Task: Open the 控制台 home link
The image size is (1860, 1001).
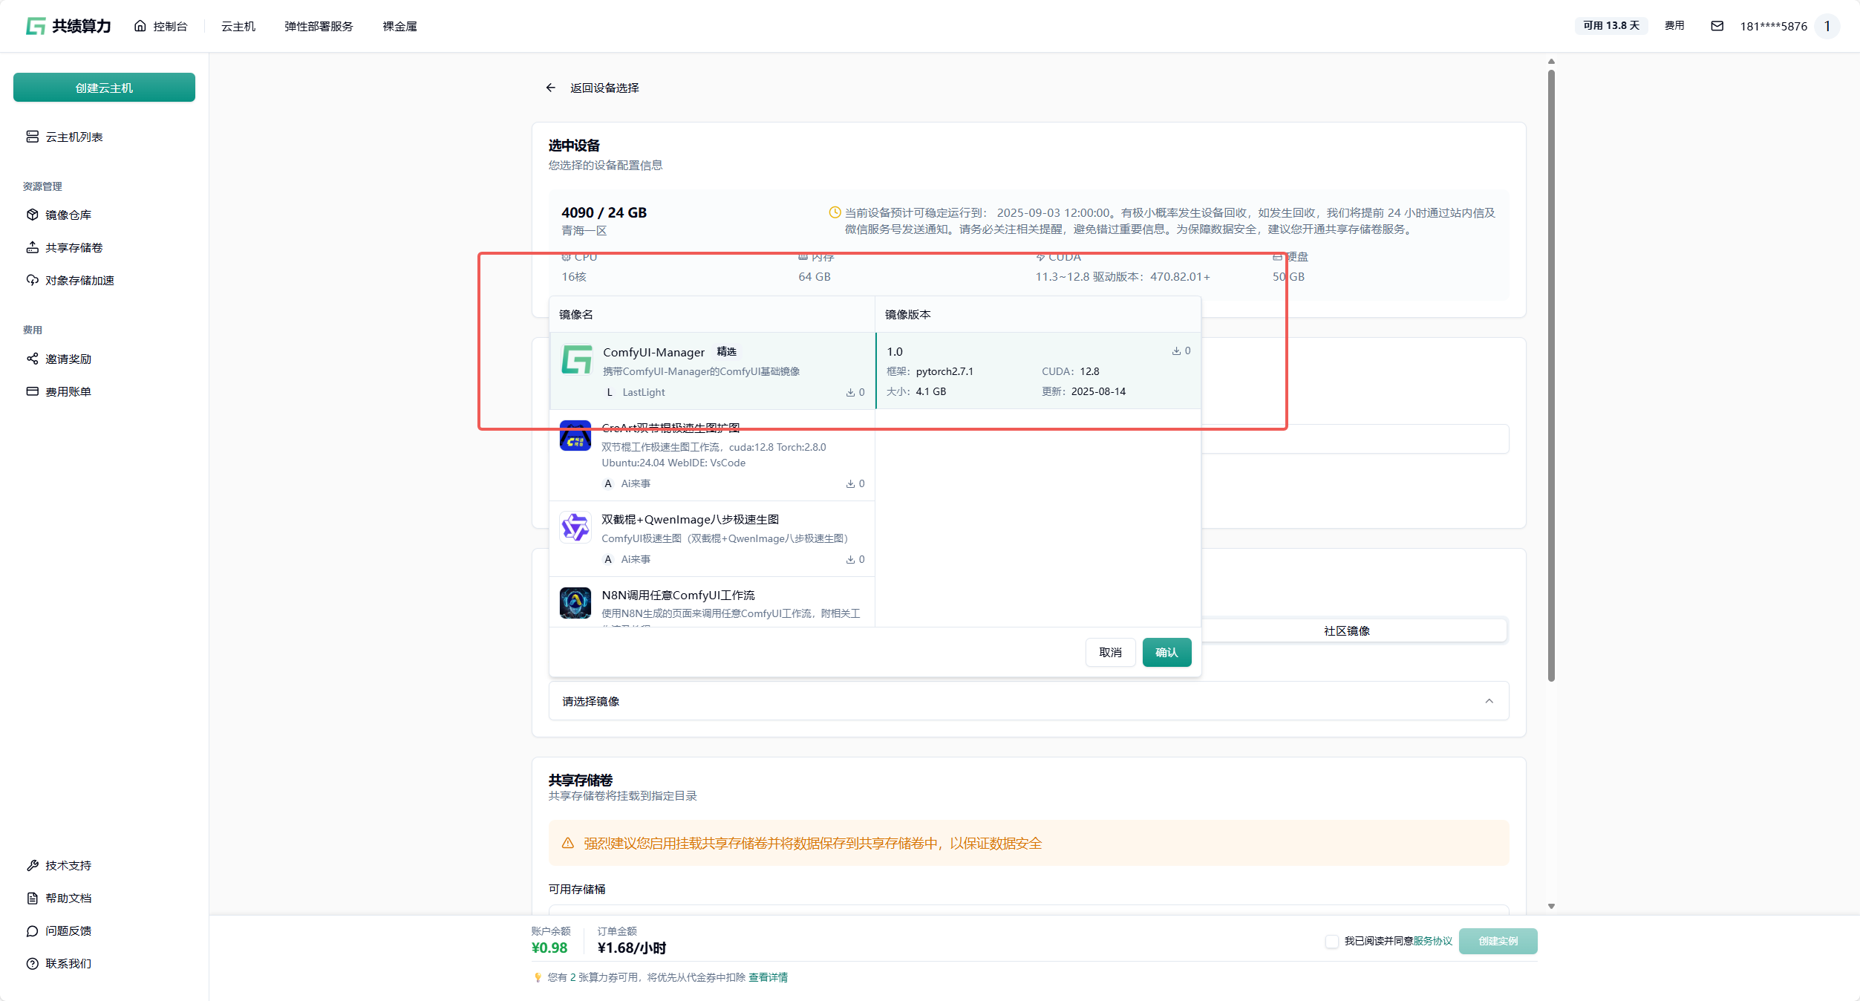Action: point(160,26)
